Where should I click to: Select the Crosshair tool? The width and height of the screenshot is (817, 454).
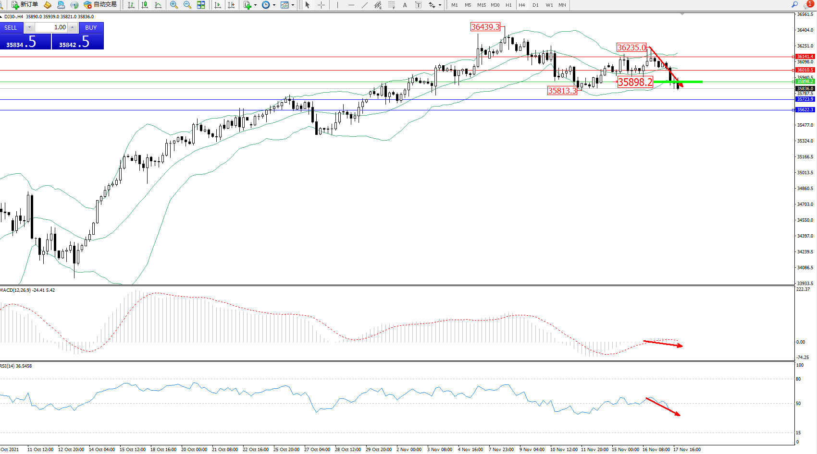[x=321, y=5]
